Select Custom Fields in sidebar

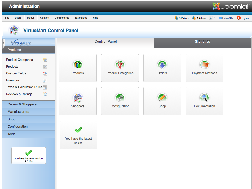[16, 73]
